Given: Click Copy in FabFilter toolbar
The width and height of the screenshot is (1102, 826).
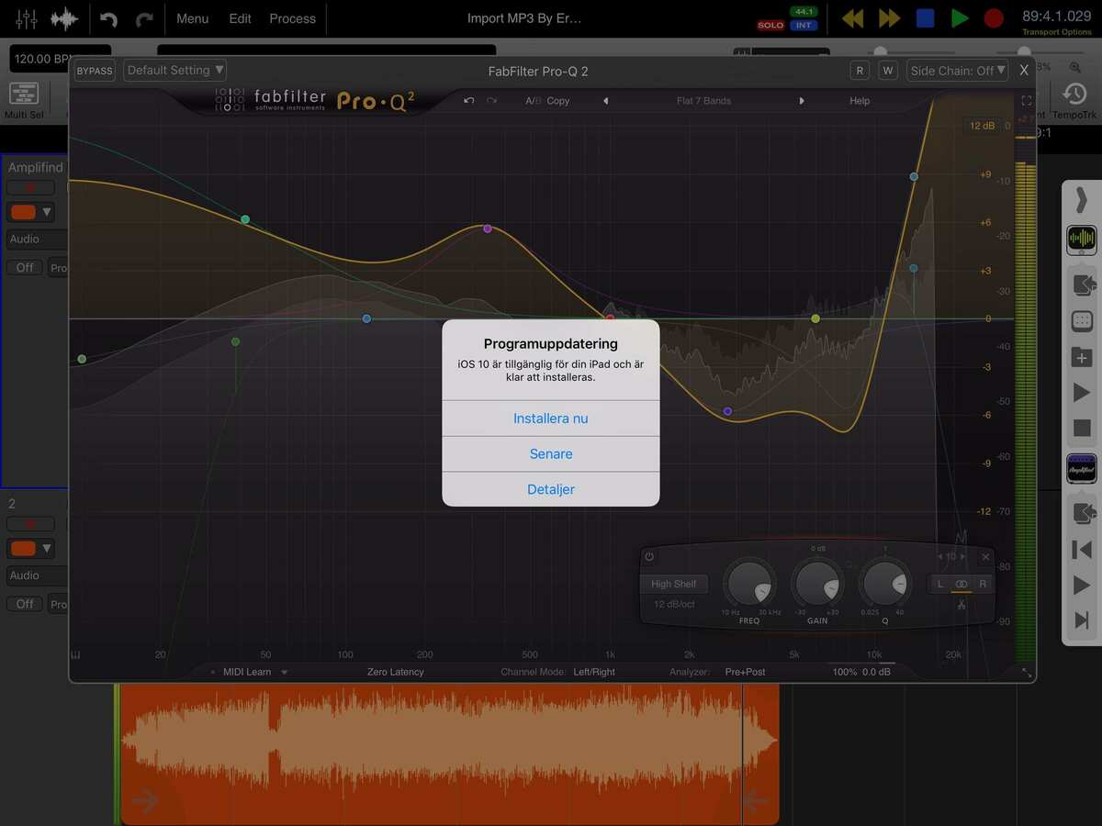Looking at the screenshot, I should coord(558,101).
